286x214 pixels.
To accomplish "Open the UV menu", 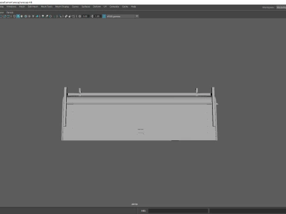I will [105, 7].
